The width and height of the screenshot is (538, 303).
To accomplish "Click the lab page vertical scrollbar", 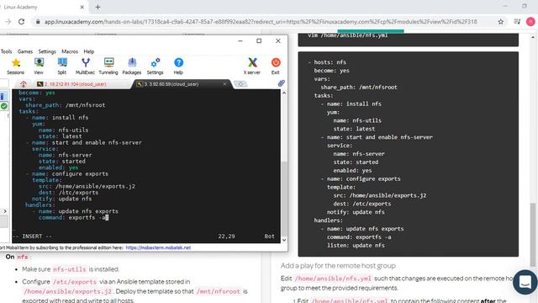I will (x=532, y=234).
